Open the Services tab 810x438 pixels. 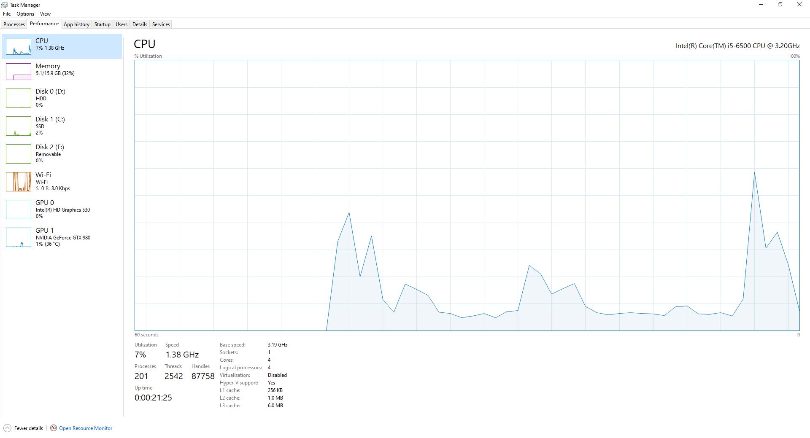[161, 24]
